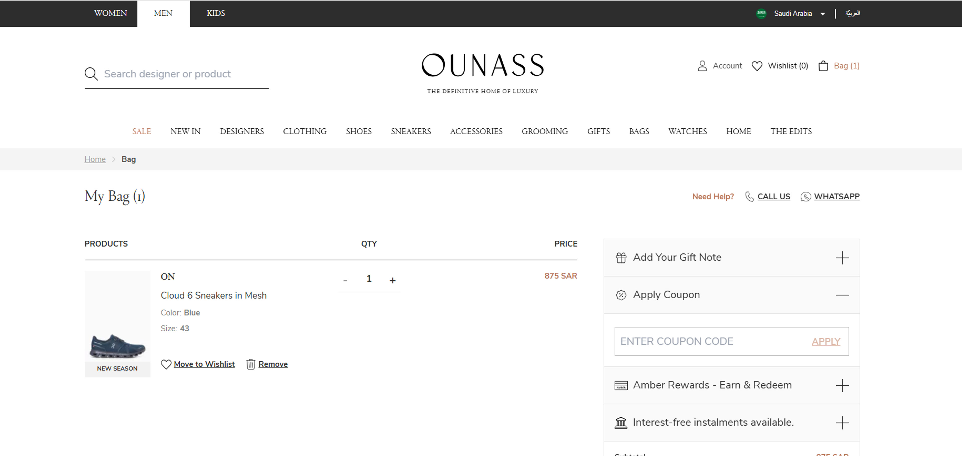
Task: Click the trash icon next to Remove
Action: click(x=251, y=364)
